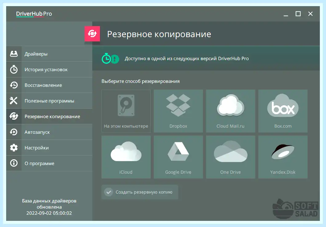Open Настройки settings page
Screen dimensions: 326x227
49,148
